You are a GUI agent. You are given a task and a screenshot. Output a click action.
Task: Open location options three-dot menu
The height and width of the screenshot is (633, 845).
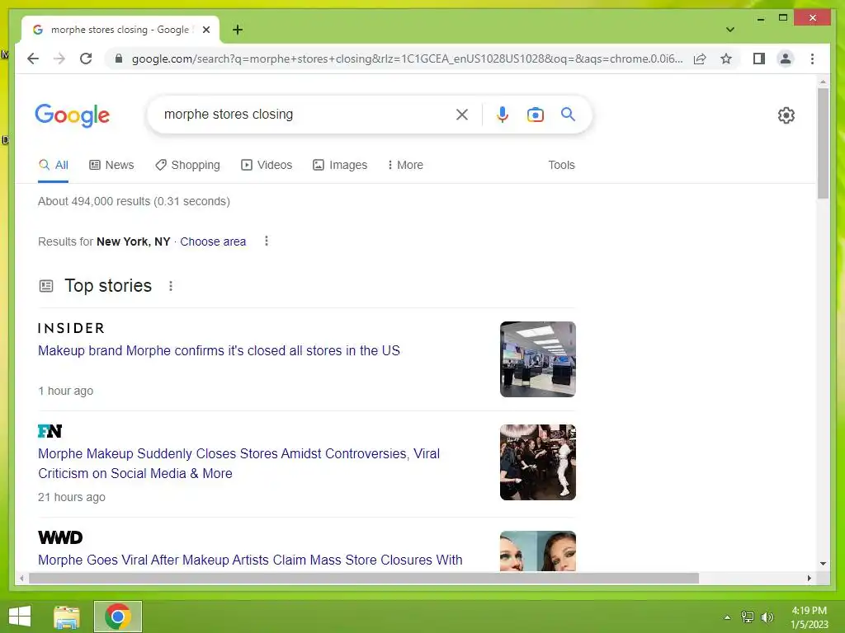(x=267, y=241)
